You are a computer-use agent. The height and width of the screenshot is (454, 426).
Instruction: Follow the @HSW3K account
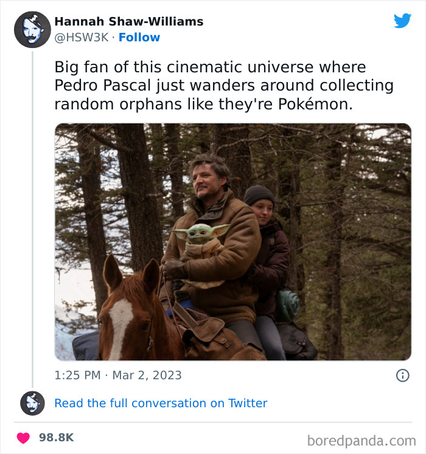point(139,37)
